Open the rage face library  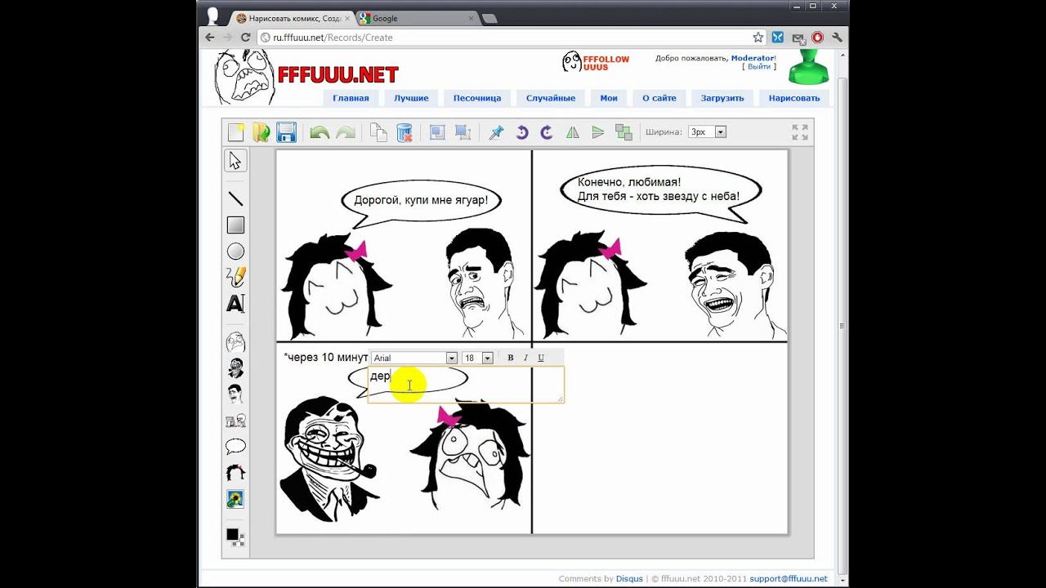[235, 341]
